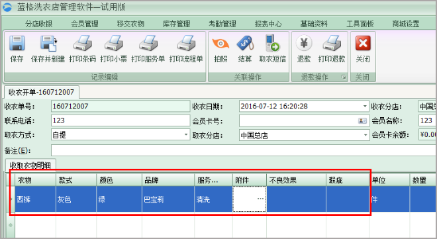Click the ellipsis button in 附件 cell
437x239 pixels.
(x=261, y=199)
